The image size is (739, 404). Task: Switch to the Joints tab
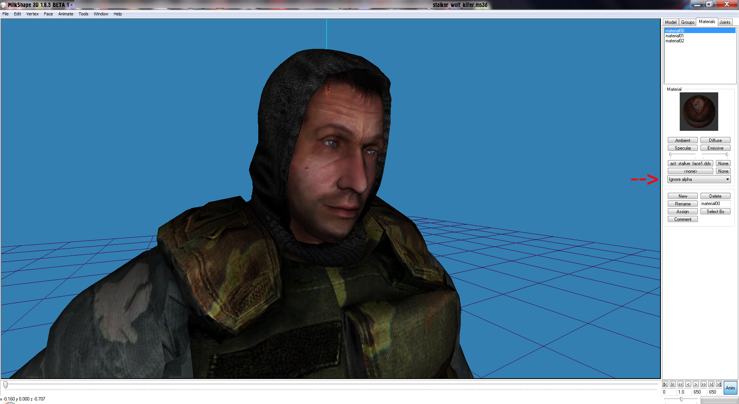pyautogui.click(x=725, y=22)
